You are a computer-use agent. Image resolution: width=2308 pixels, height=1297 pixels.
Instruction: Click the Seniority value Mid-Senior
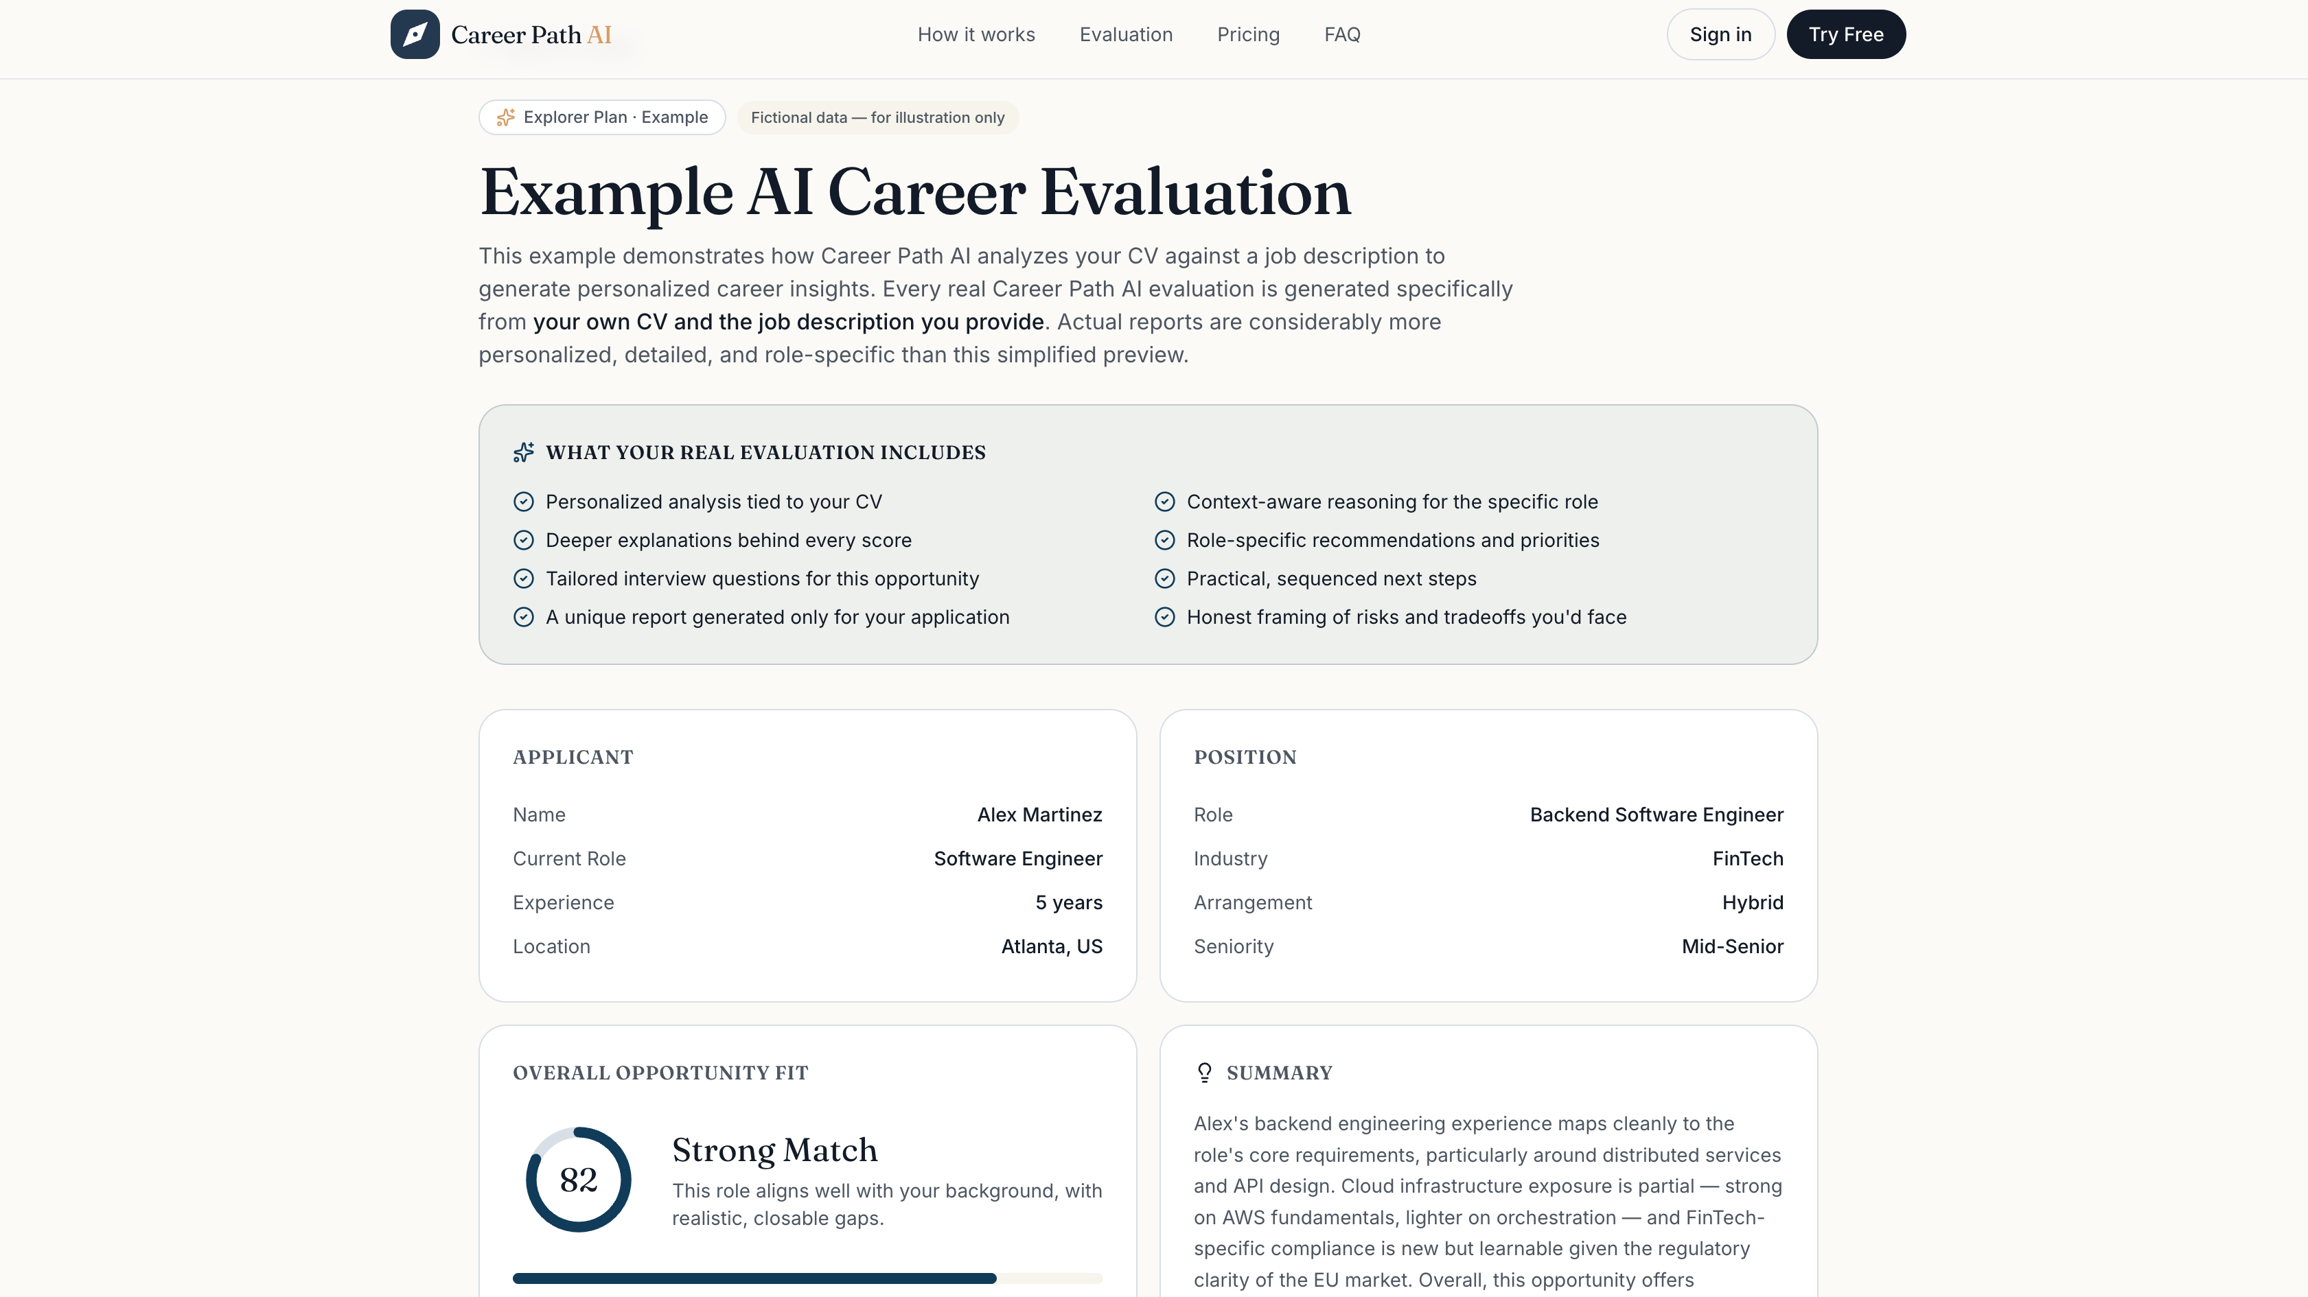[x=1732, y=946]
